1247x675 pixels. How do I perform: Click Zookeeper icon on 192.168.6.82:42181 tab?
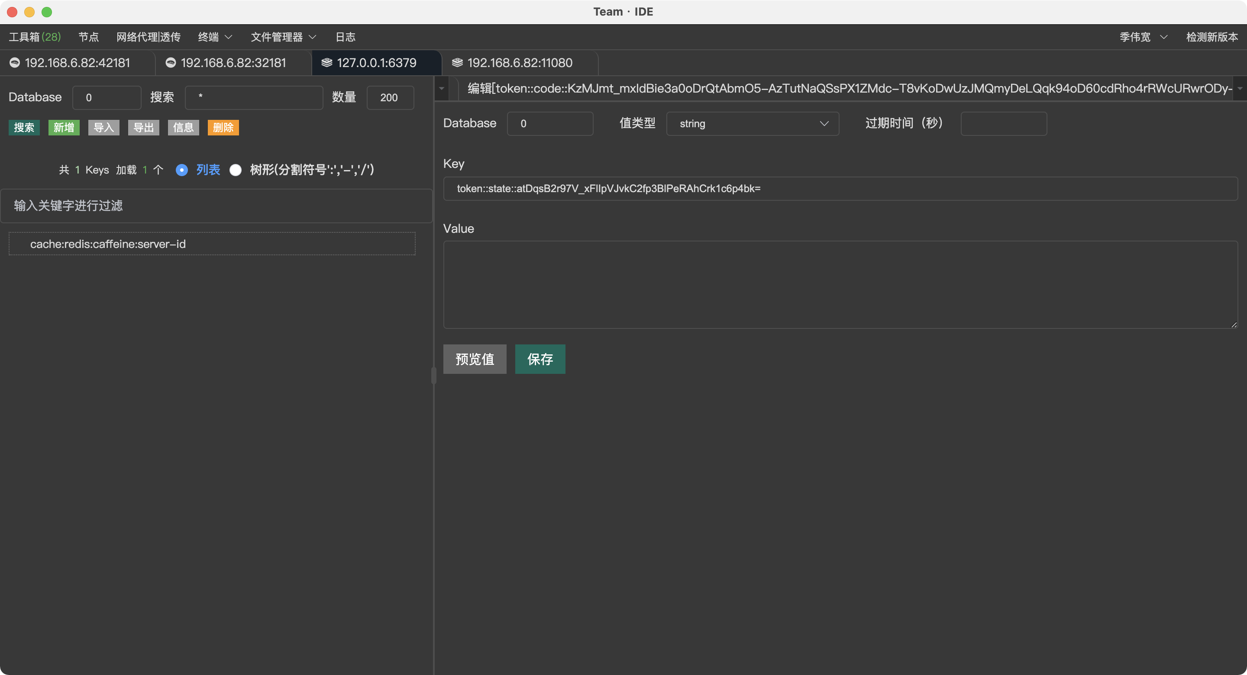pyautogui.click(x=15, y=63)
